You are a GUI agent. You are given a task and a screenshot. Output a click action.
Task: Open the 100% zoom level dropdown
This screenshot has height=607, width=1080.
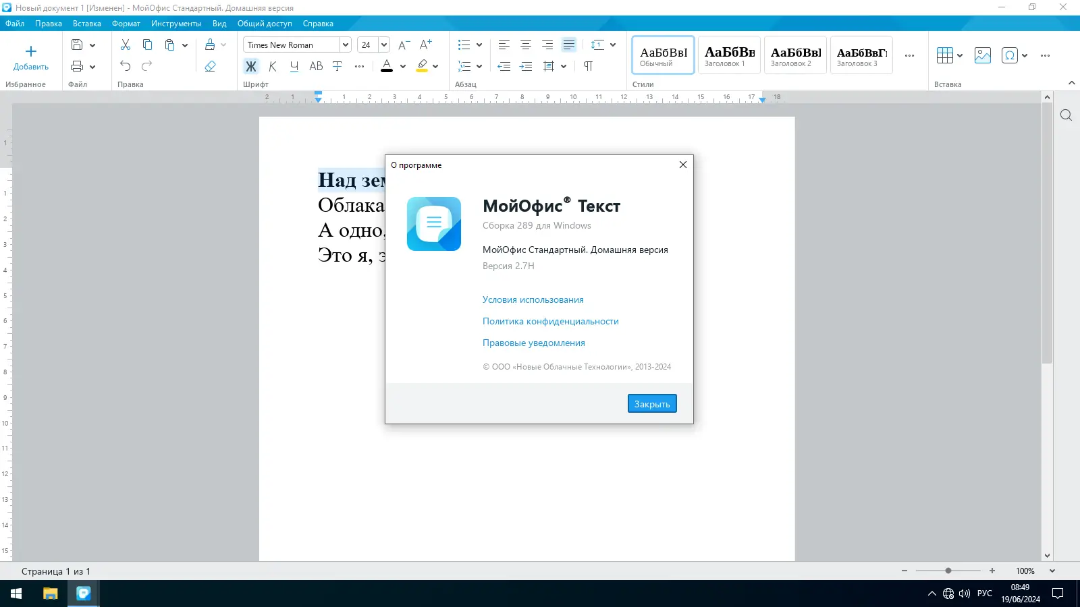click(x=1052, y=571)
